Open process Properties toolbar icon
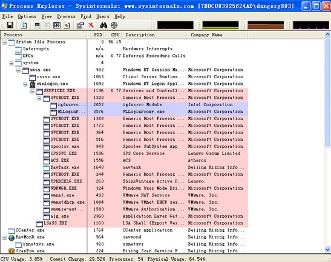331x262 pixels. [80, 25]
